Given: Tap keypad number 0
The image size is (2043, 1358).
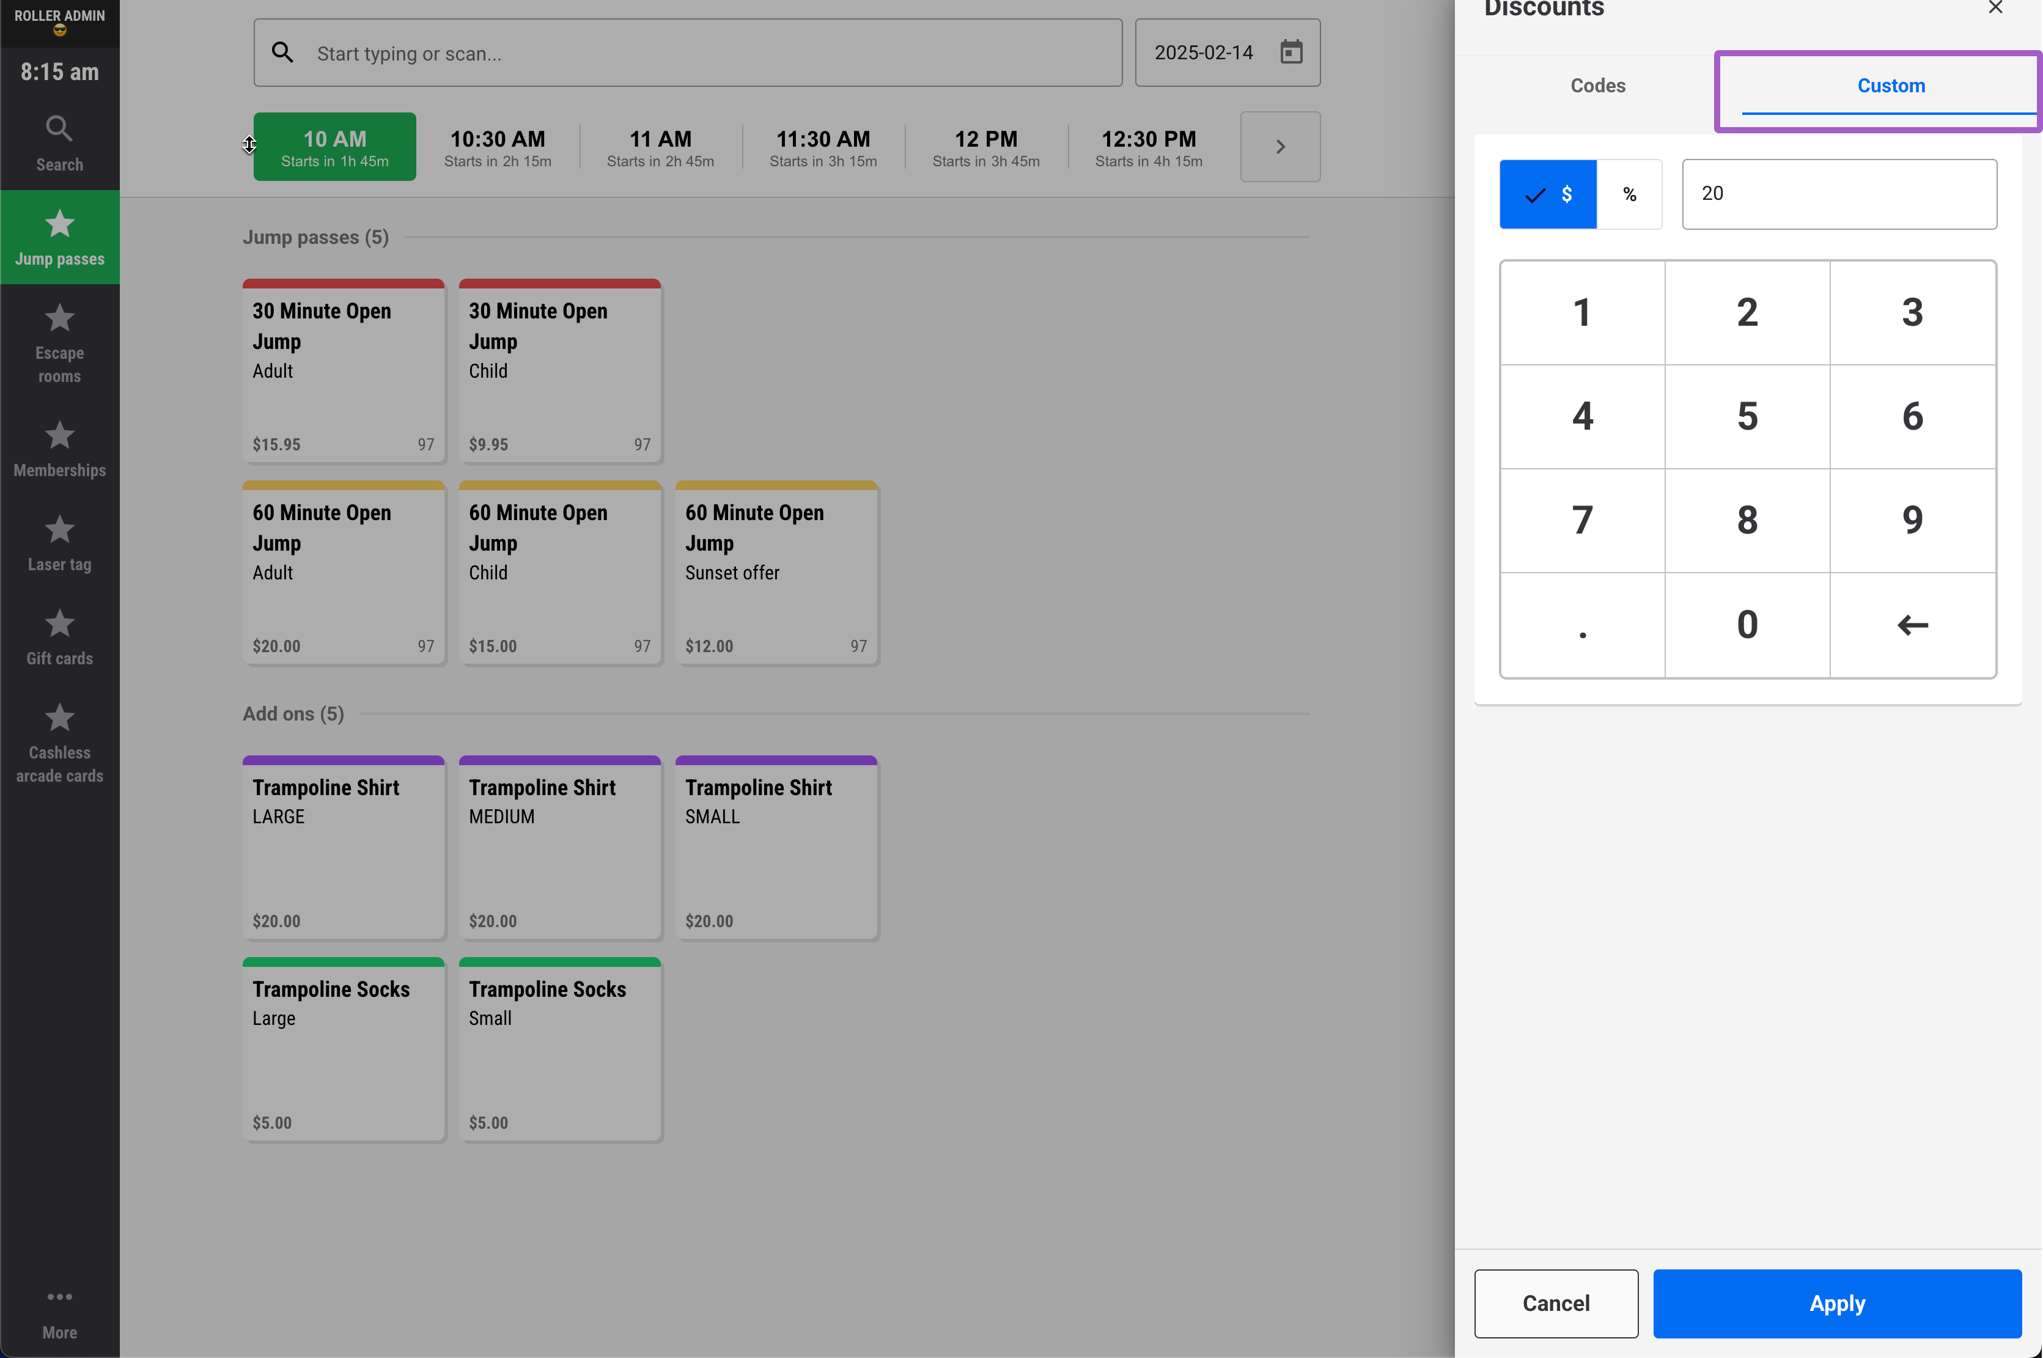Looking at the screenshot, I should [1747, 625].
